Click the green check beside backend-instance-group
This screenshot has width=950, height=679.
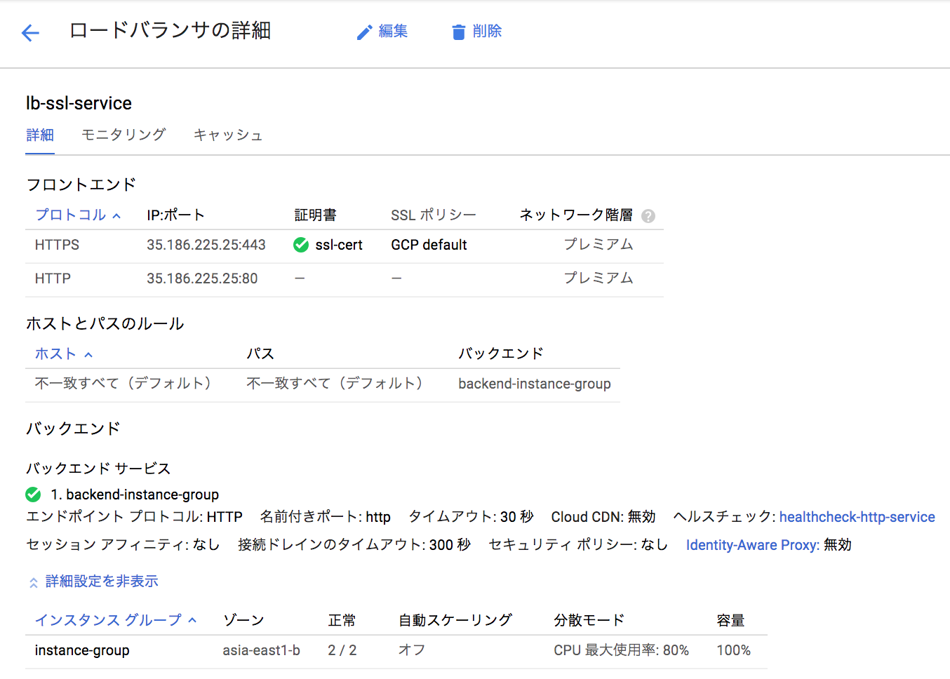coord(33,495)
